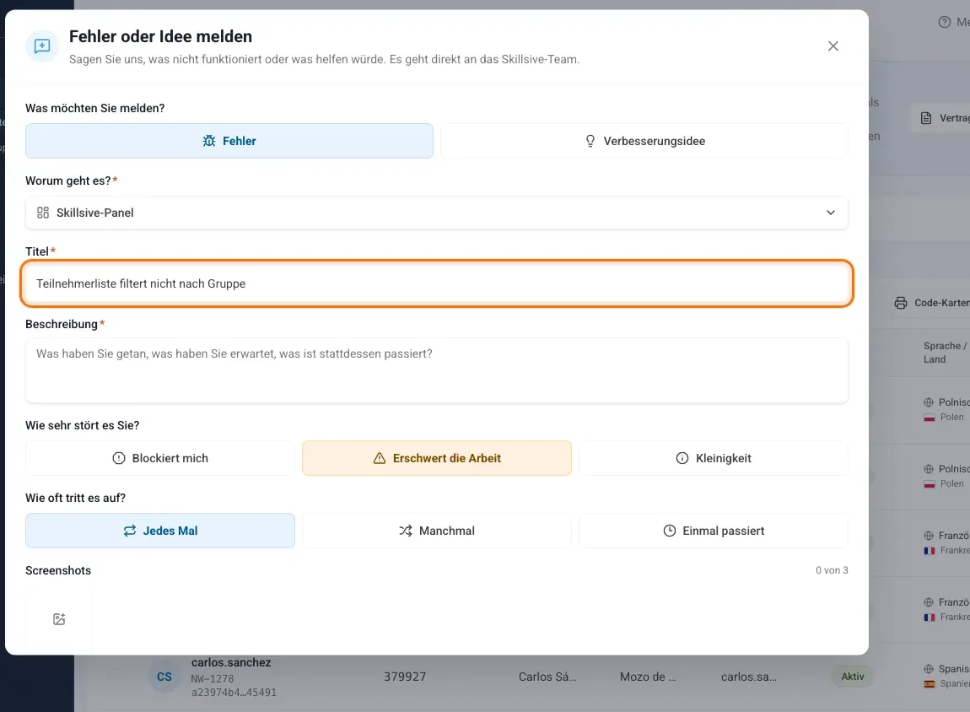Click the document icon beside Vertrag

coord(926,118)
